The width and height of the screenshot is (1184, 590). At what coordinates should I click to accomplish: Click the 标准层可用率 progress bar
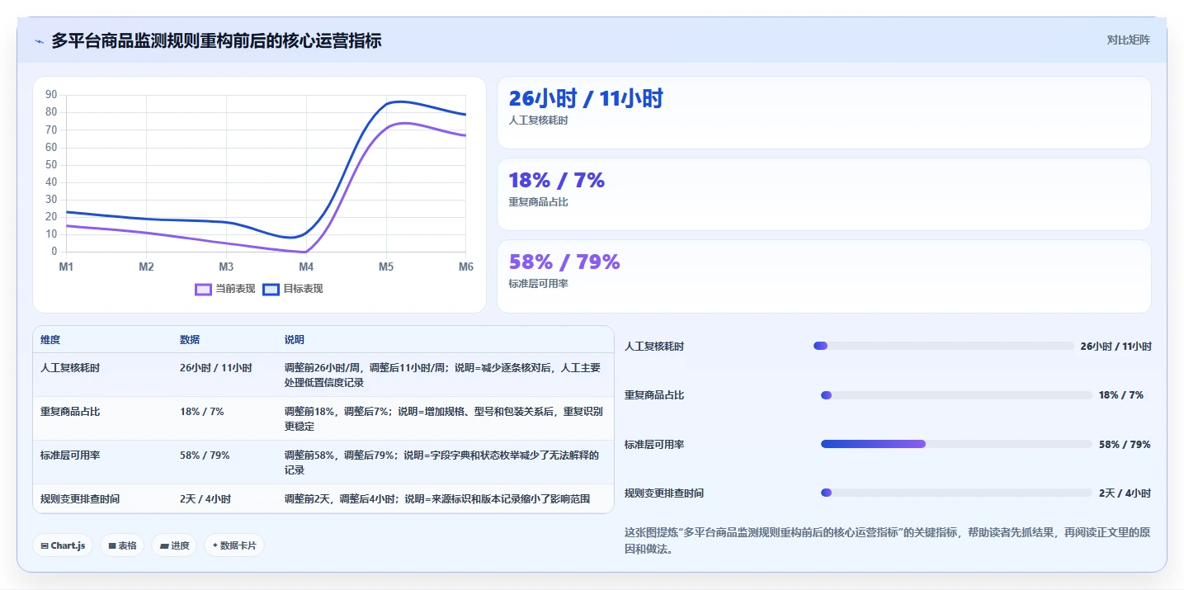click(x=956, y=444)
